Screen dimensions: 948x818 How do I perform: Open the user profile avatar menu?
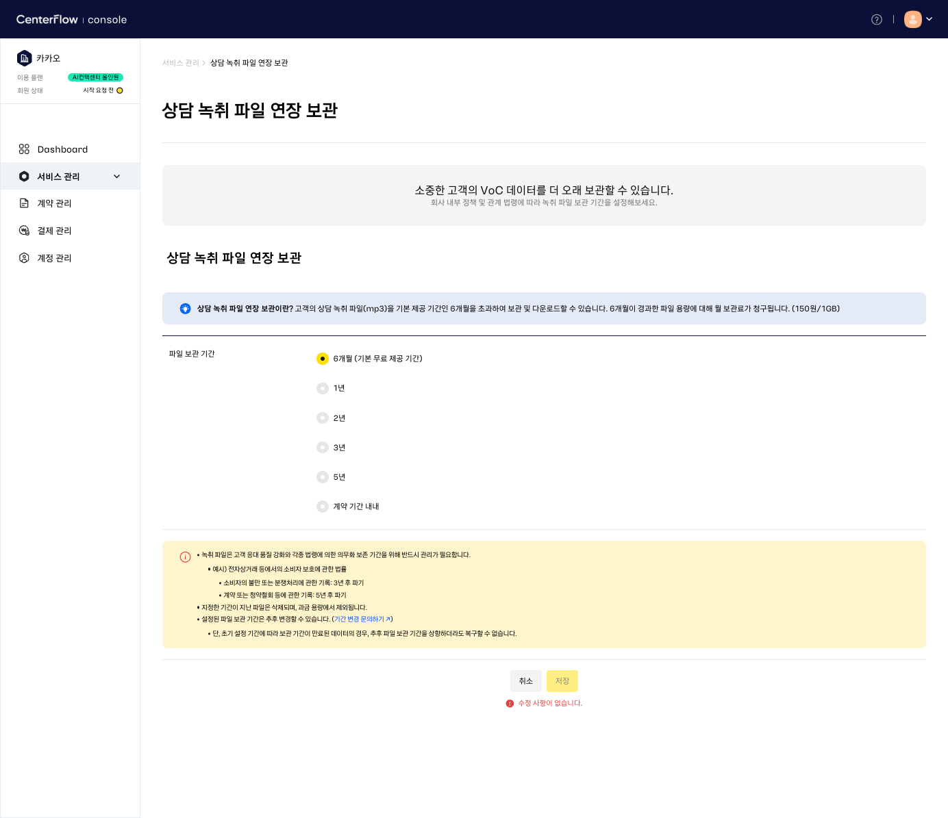pyautogui.click(x=912, y=19)
